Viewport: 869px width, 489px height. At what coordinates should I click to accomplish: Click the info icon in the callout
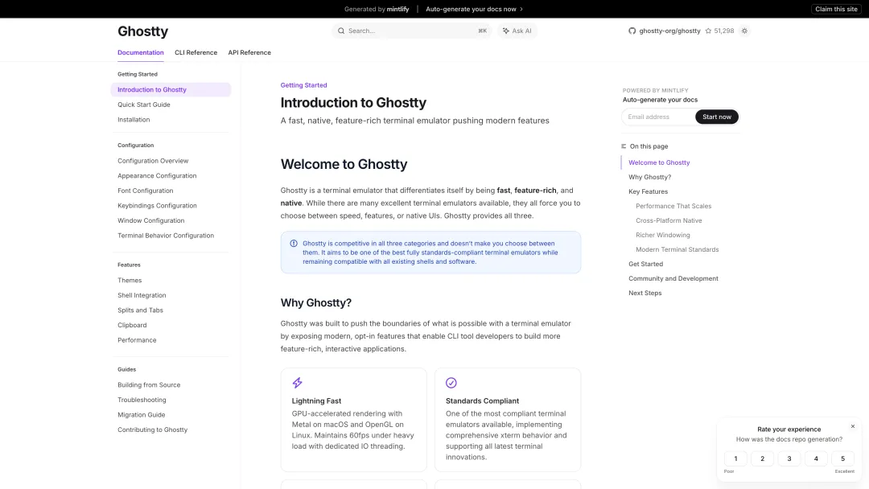(294, 243)
